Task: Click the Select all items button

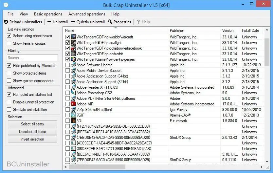Action: click(32, 124)
